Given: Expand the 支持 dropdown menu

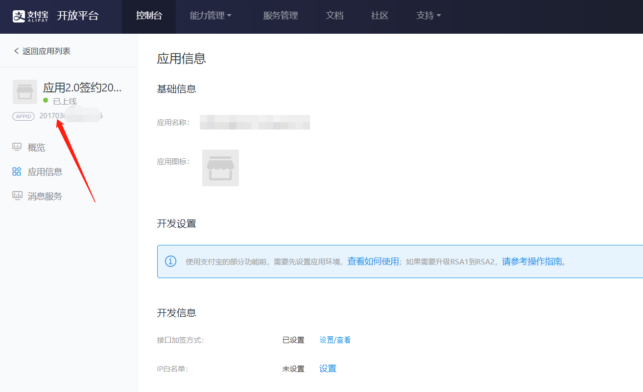Looking at the screenshot, I should [429, 16].
